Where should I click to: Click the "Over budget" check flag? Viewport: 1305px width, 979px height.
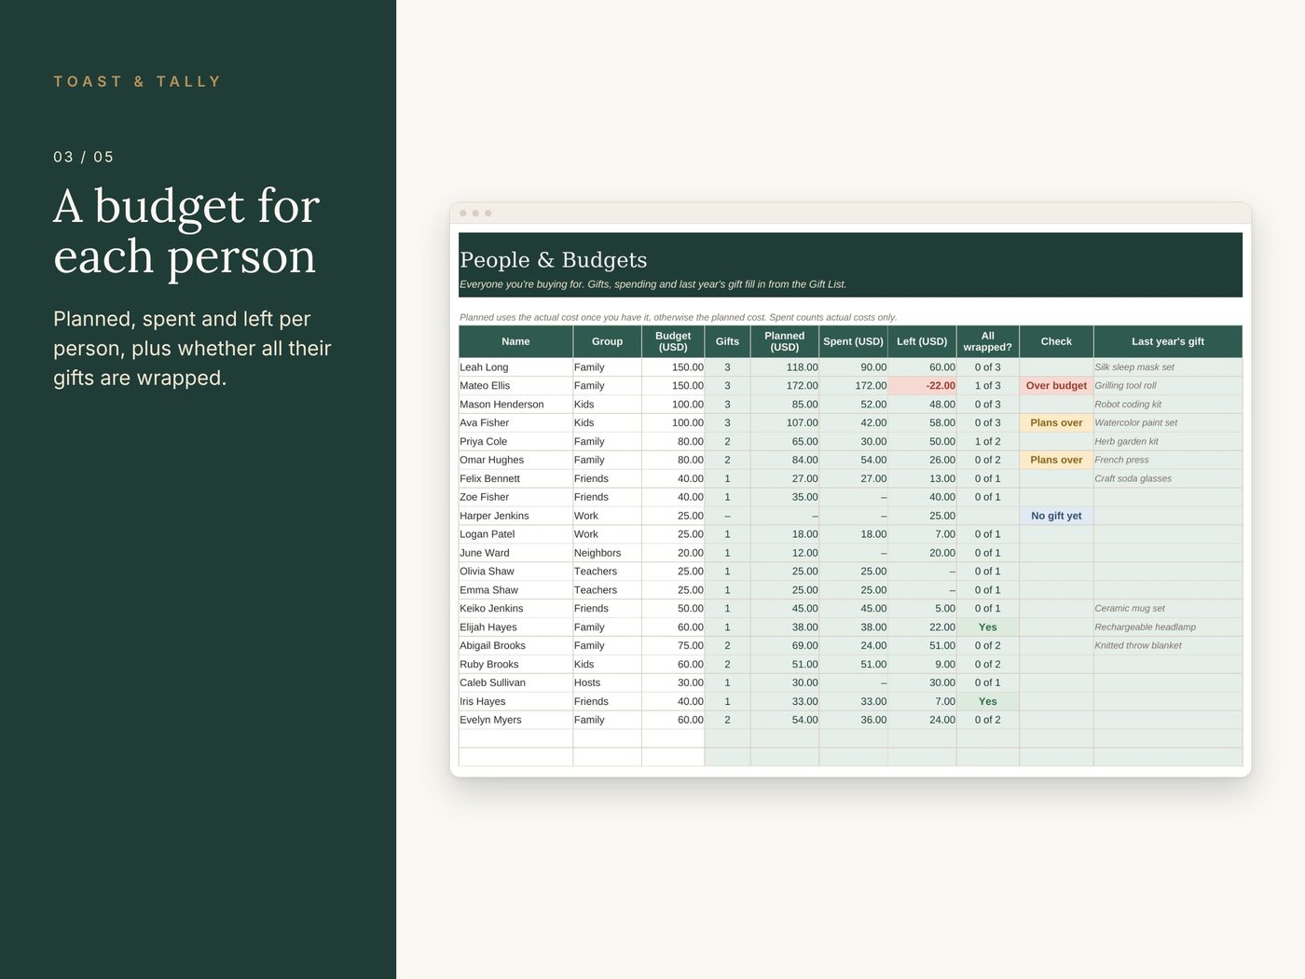coord(1056,386)
